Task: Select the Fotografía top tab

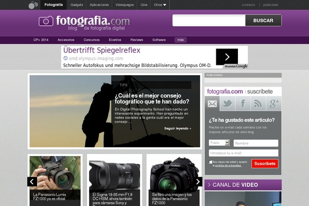Action: tap(54, 5)
